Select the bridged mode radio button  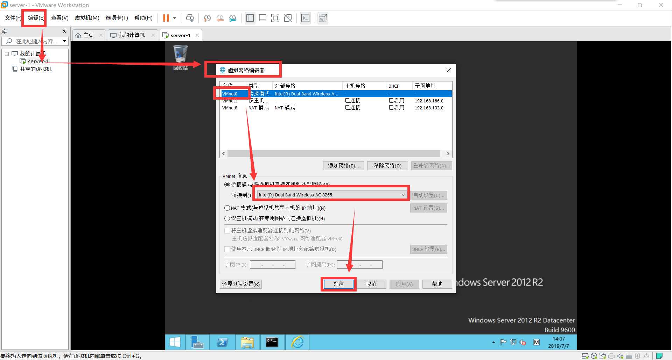227,184
